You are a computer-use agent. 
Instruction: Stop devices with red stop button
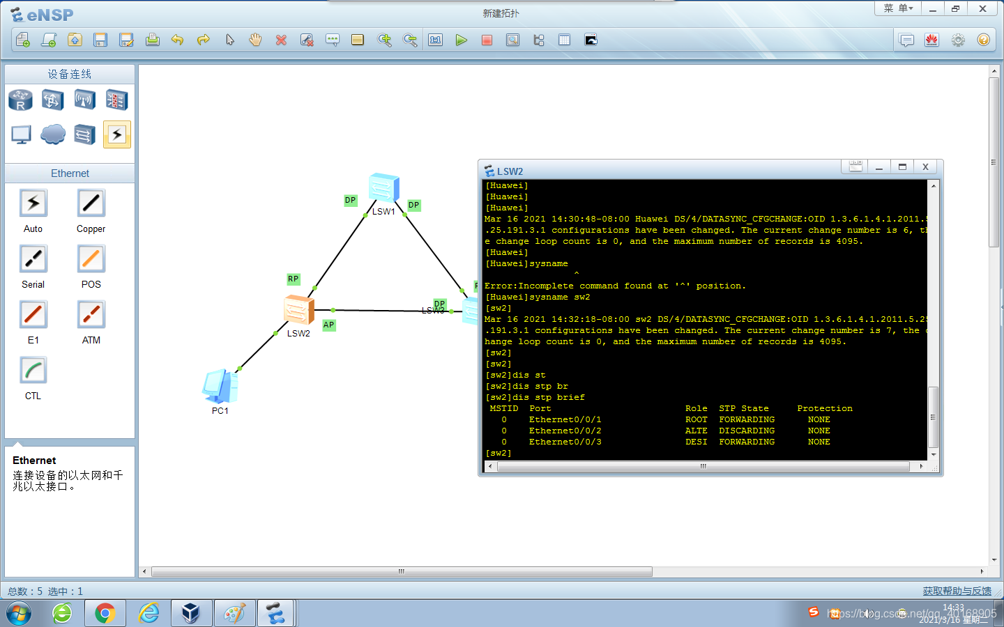(487, 40)
